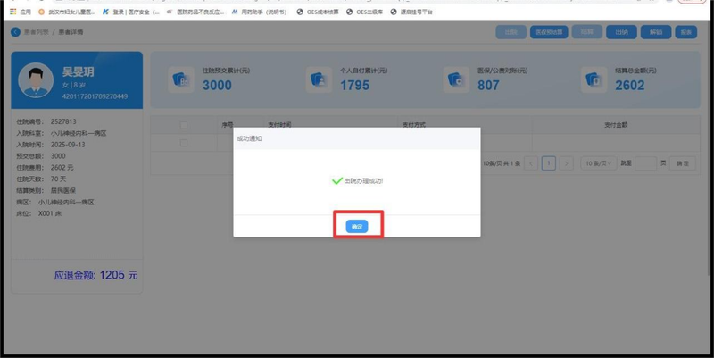Click the 应退金额: 1205 元 text

95,275
